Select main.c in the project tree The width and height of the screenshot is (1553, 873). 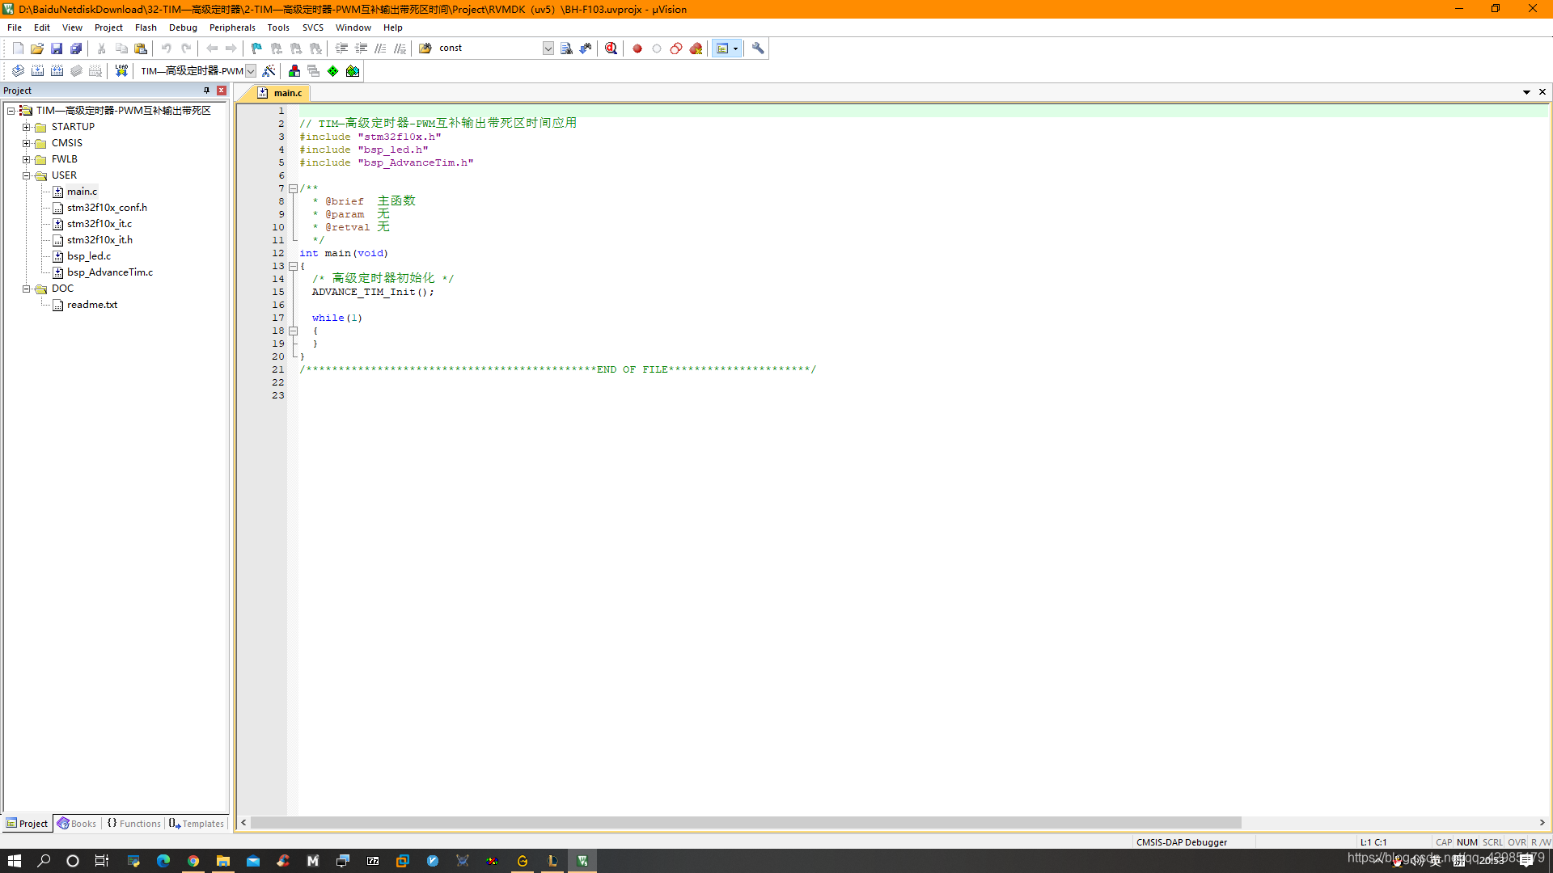pyautogui.click(x=82, y=192)
